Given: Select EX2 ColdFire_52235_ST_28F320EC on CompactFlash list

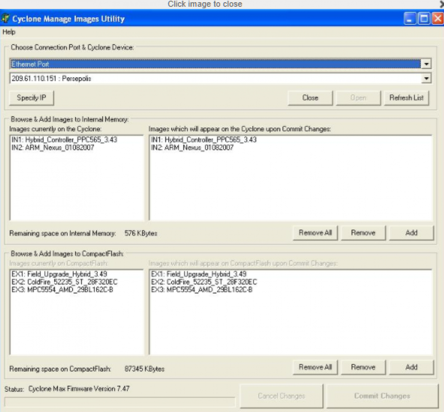Looking at the screenshot, I should [64, 282].
